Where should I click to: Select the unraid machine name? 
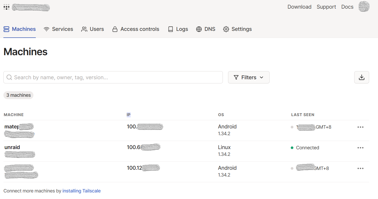coord(12,147)
